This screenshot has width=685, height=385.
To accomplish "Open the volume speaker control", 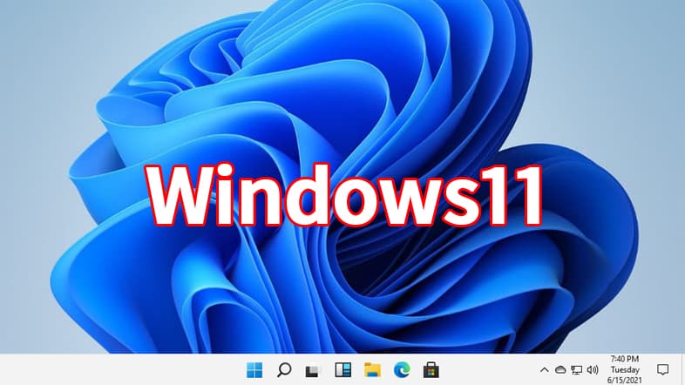I will pyautogui.click(x=593, y=370).
